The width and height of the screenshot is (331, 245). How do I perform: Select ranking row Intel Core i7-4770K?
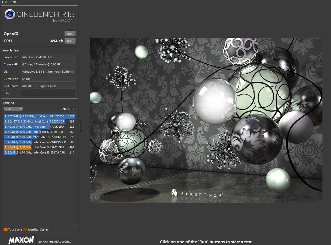(x=39, y=127)
